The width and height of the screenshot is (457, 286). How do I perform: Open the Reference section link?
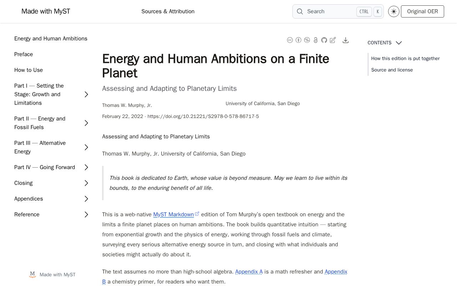pos(27,214)
